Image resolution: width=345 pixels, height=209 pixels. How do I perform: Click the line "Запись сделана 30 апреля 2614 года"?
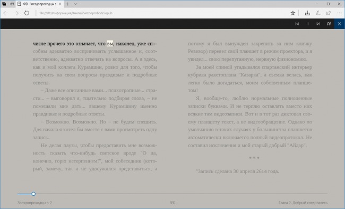[237, 171]
